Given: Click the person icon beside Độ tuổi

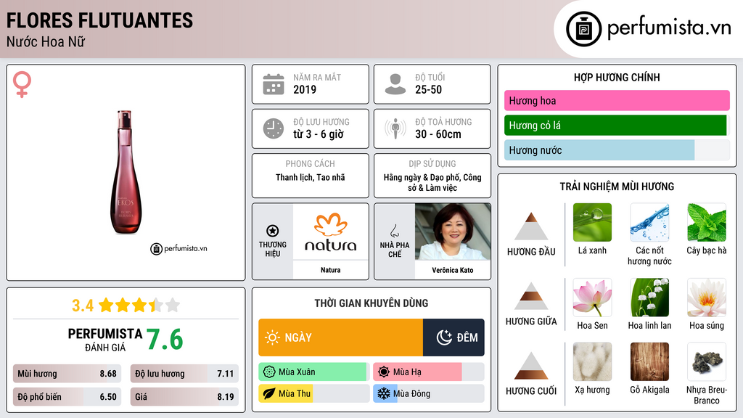Looking at the screenshot, I should 395,84.
